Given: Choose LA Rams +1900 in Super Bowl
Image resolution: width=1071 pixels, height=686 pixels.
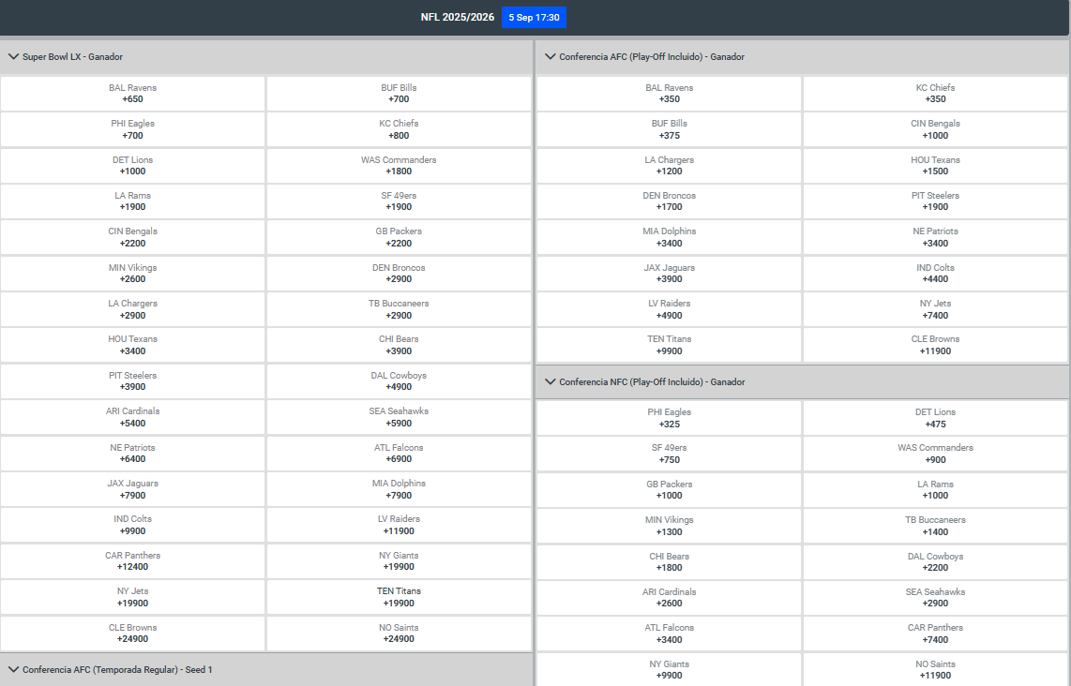Looking at the screenshot, I should pos(132,201).
